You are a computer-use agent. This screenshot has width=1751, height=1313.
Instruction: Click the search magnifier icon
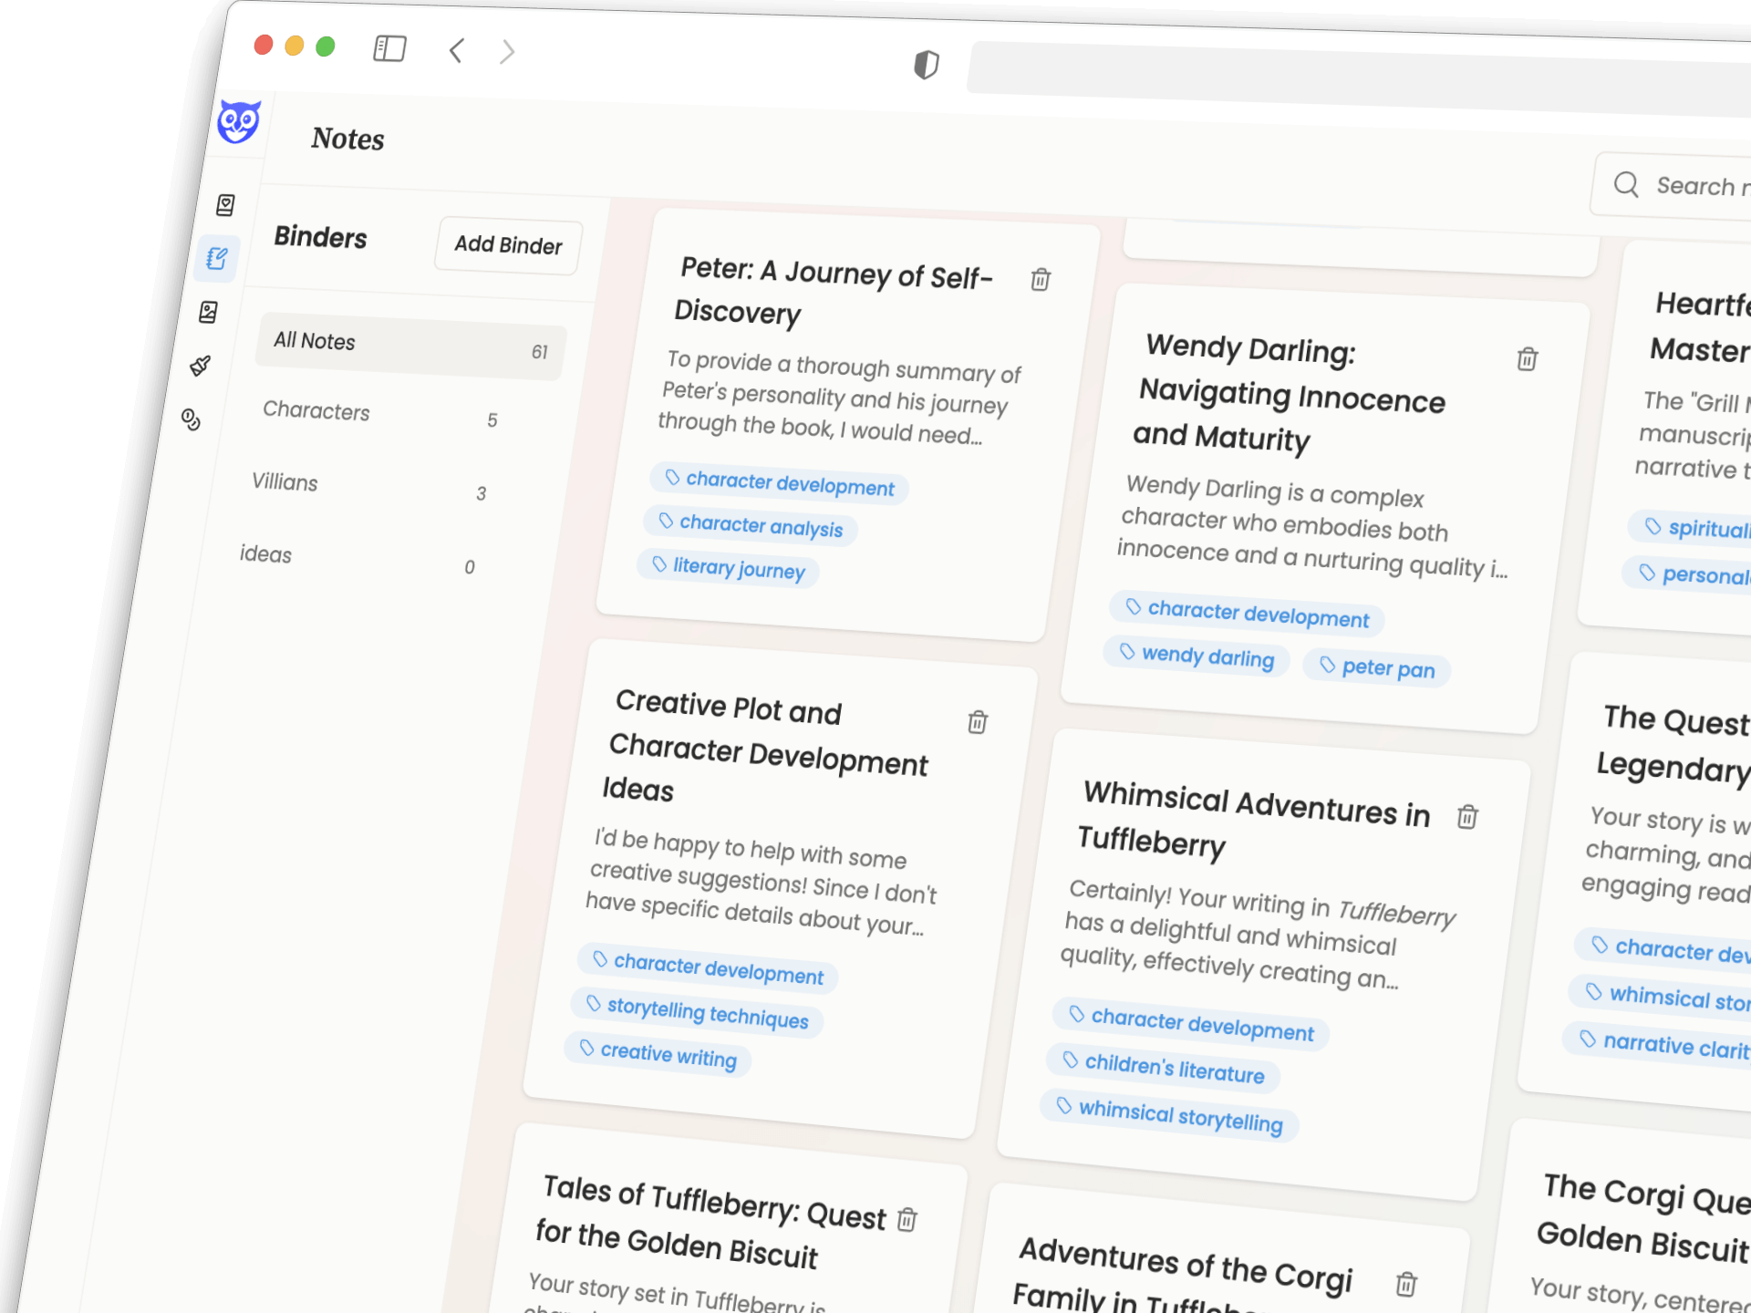click(x=1626, y=184)
